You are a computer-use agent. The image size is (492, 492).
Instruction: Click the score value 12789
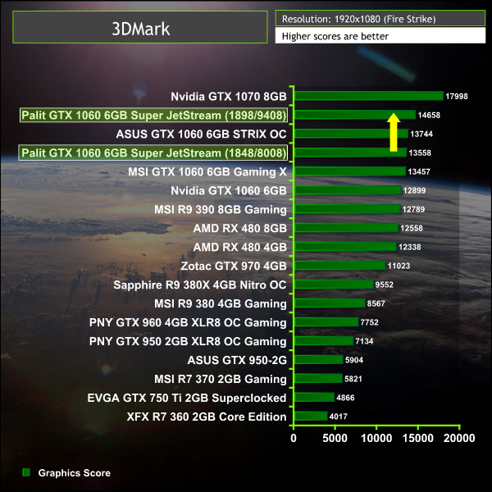click(x=413, y=209)
